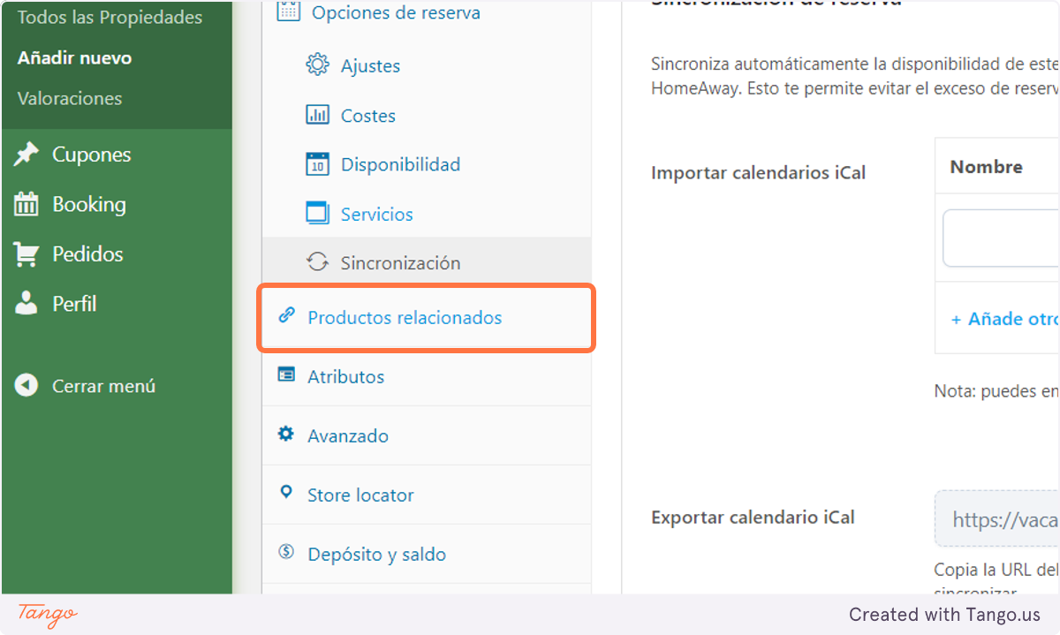
Task: Click the Productos relacionados link icon
Action: coord(285,315)
